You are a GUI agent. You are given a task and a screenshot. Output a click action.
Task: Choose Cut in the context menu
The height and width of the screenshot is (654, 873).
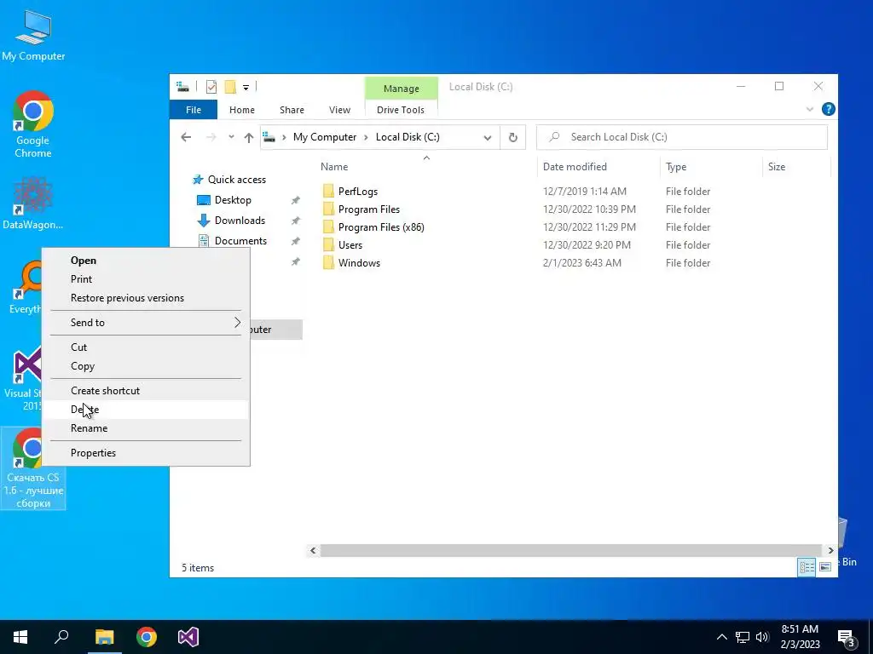[146, 347]
